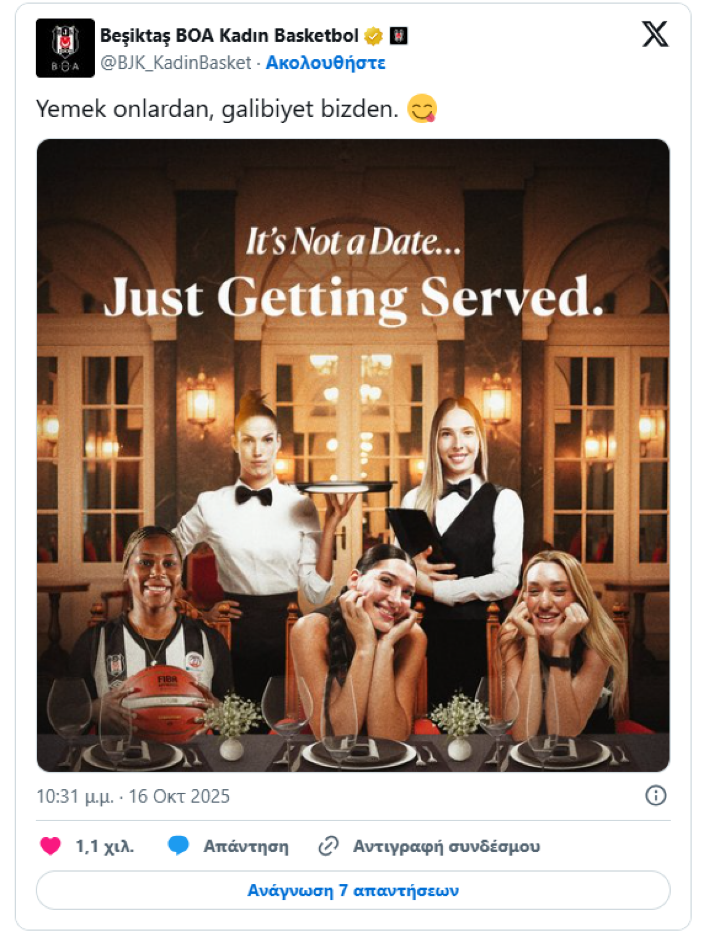Click the tweet text "Yemek onlardan, galibiyet bizden."
This screenshot has width=704, height=932.
point(217,109)
